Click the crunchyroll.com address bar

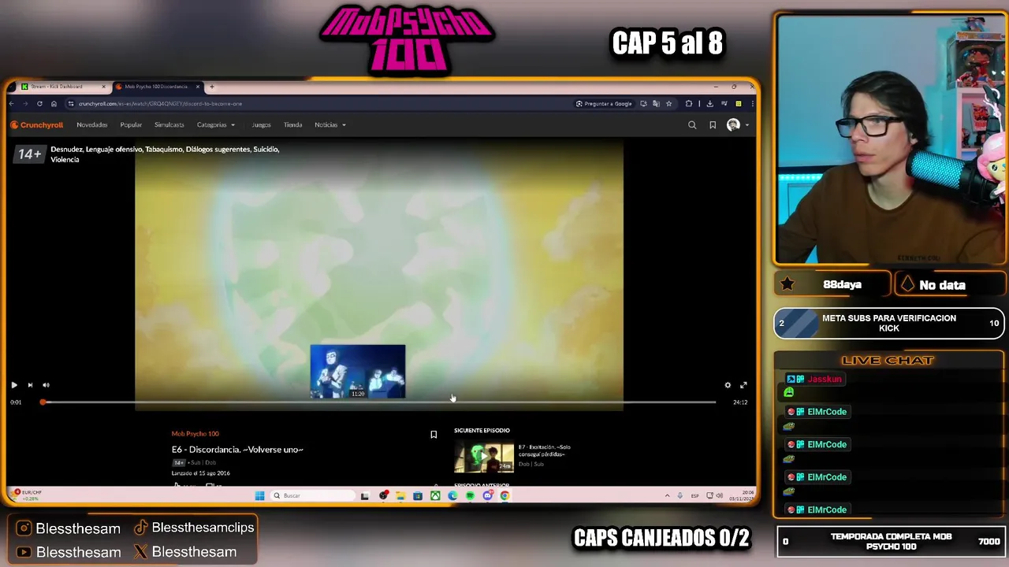click(315, 103)
